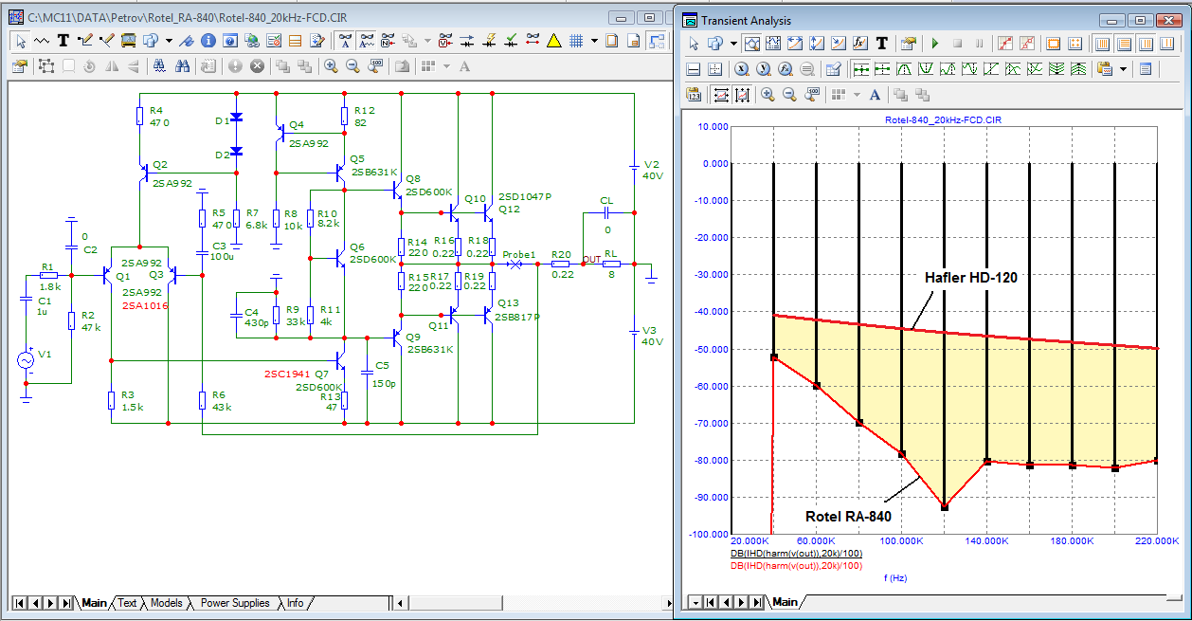Click zoom out magnifier in schematic toolbar

click(352, 66)
